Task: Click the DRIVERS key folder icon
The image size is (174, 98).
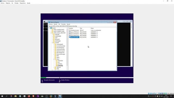Action: click(x=54, y=35)
